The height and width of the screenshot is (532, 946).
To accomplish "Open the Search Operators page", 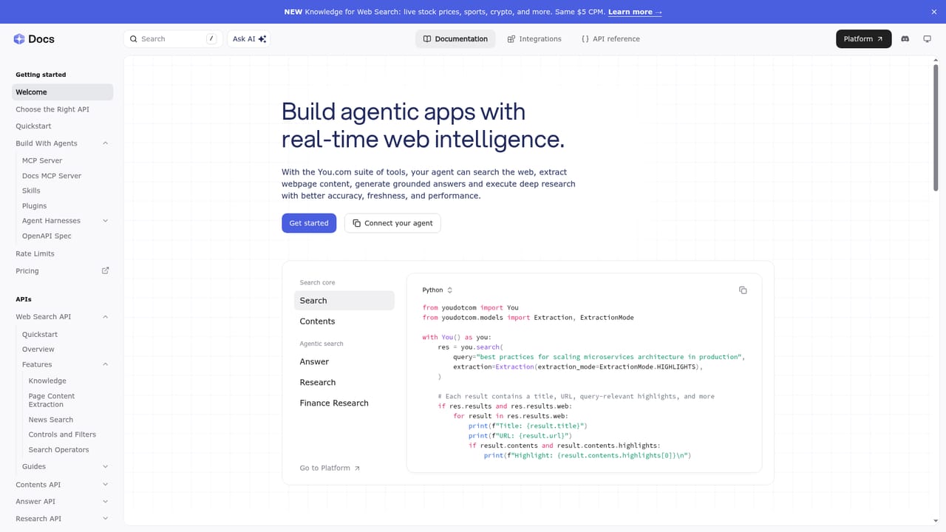I will point(58,450).
